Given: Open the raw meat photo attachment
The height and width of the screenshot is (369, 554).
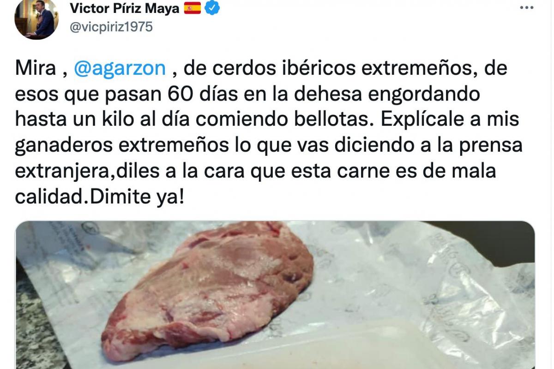Looking at the screenshot, I should pyautogui.click(x=275, y=295).
